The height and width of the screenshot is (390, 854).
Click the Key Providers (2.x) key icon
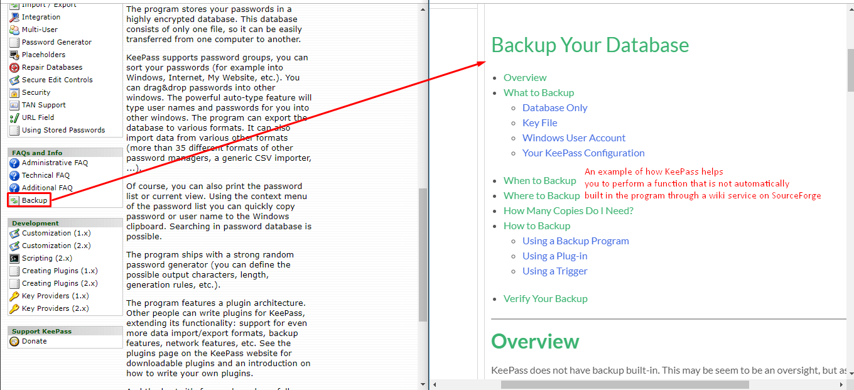coord(14,308)
